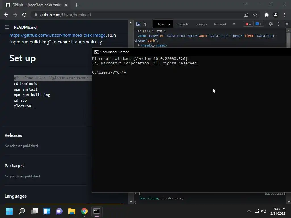Reload the GitHub page
The height and width of the screenshot is (218, 291).
pos(24,15)
